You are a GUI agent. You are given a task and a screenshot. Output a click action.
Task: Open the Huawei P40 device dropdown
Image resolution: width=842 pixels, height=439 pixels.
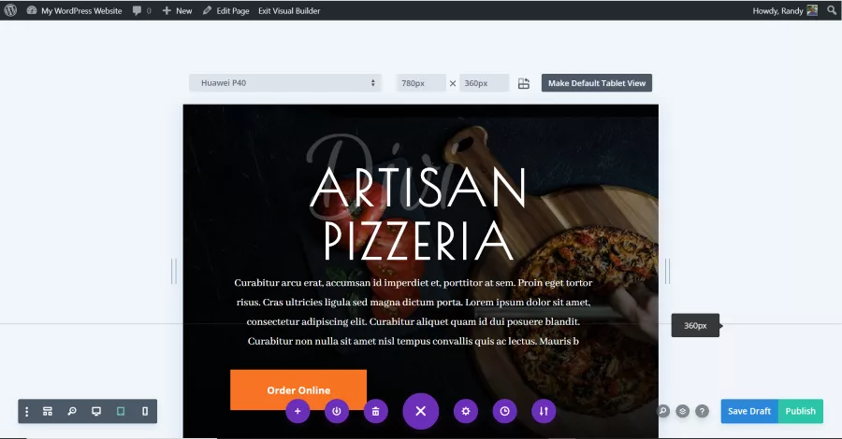click(285, 83)
